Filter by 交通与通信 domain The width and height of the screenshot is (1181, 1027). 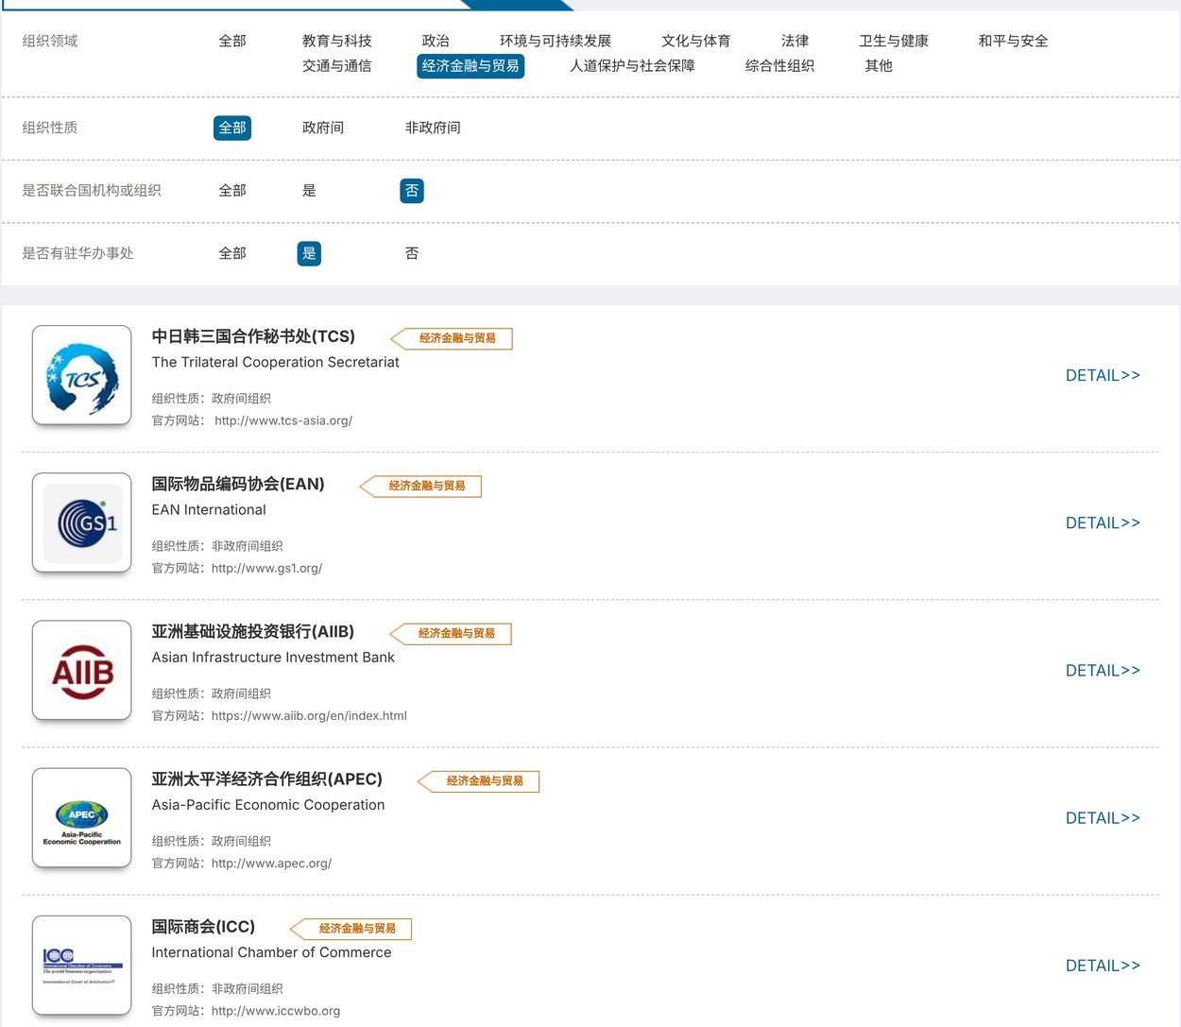pos(336,65)
